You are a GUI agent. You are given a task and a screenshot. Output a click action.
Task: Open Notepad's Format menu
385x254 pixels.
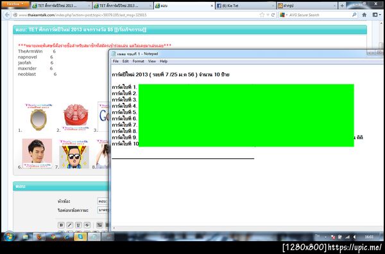click(x=138, y=61)
